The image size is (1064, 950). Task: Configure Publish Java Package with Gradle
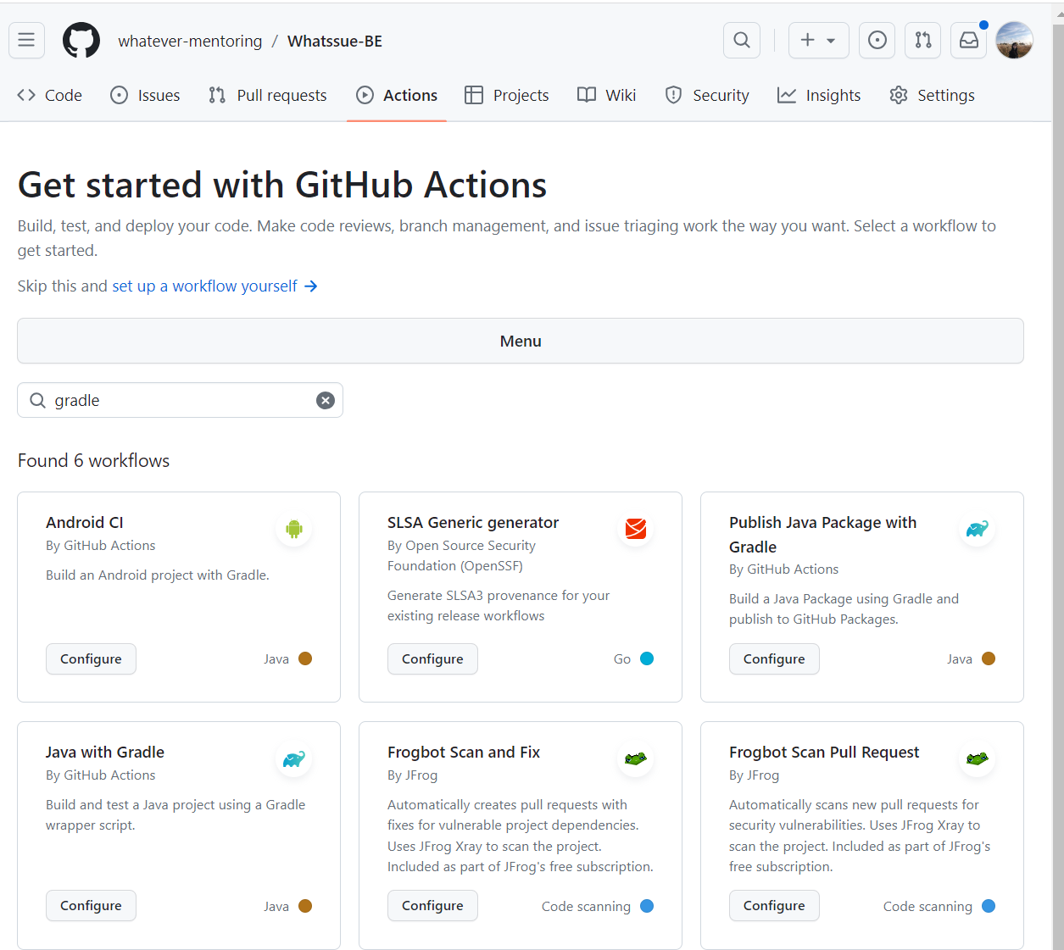(774, 658)
